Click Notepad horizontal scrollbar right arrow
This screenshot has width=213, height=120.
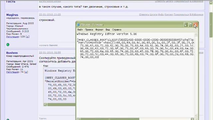point(192,119)
